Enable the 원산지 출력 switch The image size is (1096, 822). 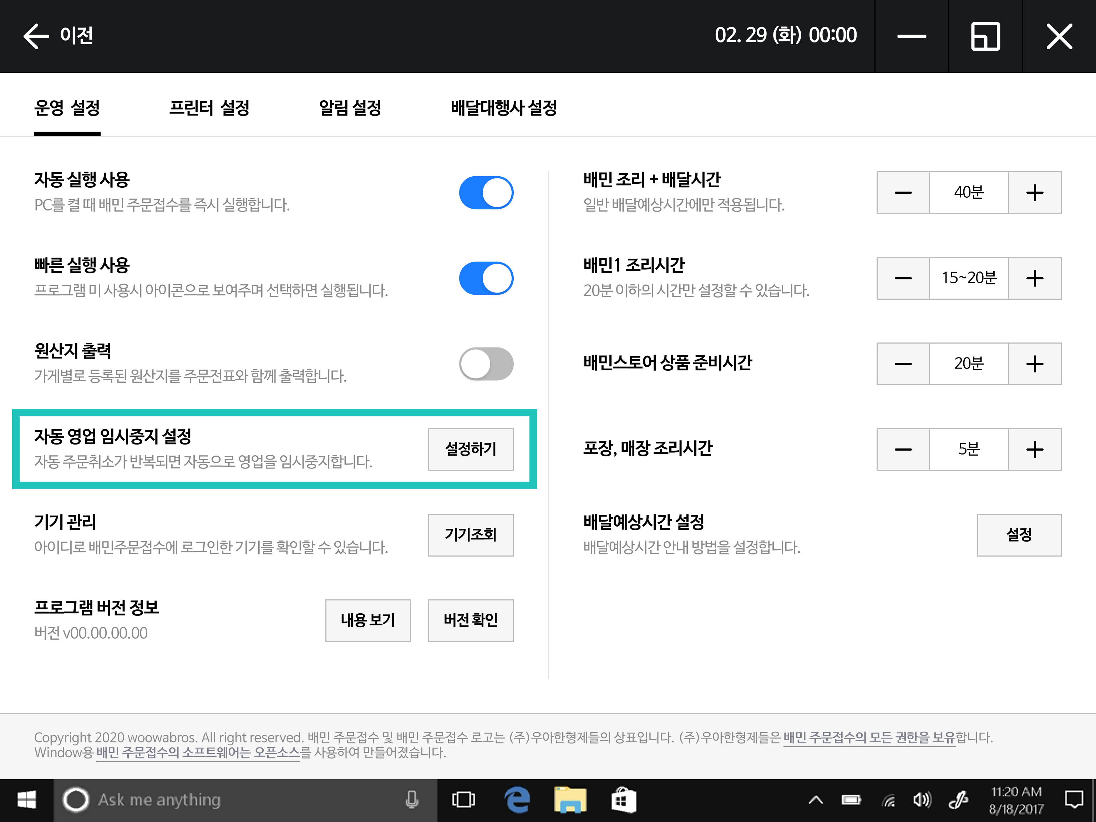(486, 364)
